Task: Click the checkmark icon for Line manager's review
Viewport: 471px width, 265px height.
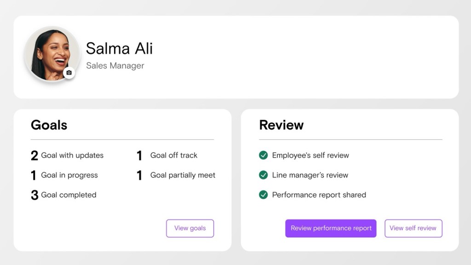Action: coord(263,175)
